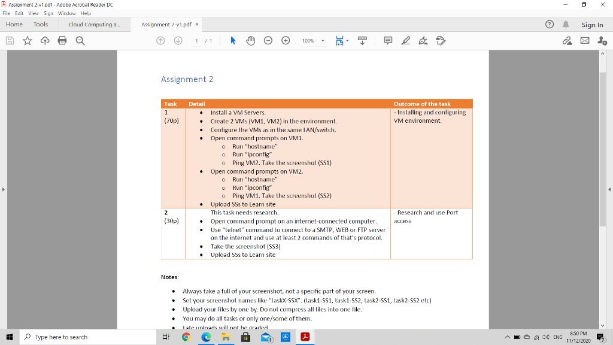Open the clock and calendar flyout
The height and width of the screenshot is (345, 613).
[578, 337]
